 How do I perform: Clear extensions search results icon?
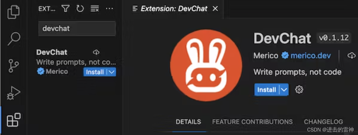point(95,9)
